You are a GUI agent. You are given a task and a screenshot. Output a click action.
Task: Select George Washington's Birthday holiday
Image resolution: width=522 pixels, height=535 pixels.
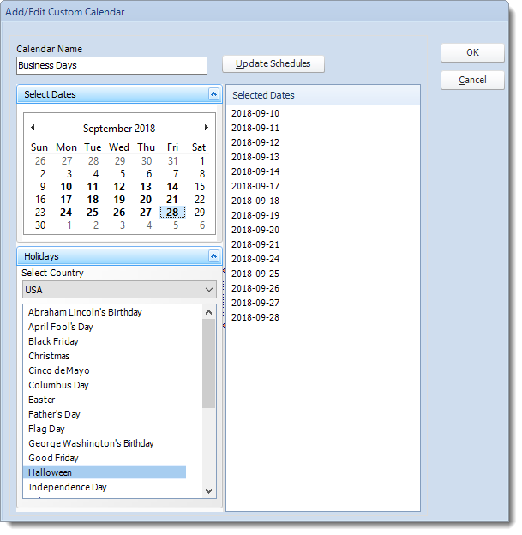point(91,445)
